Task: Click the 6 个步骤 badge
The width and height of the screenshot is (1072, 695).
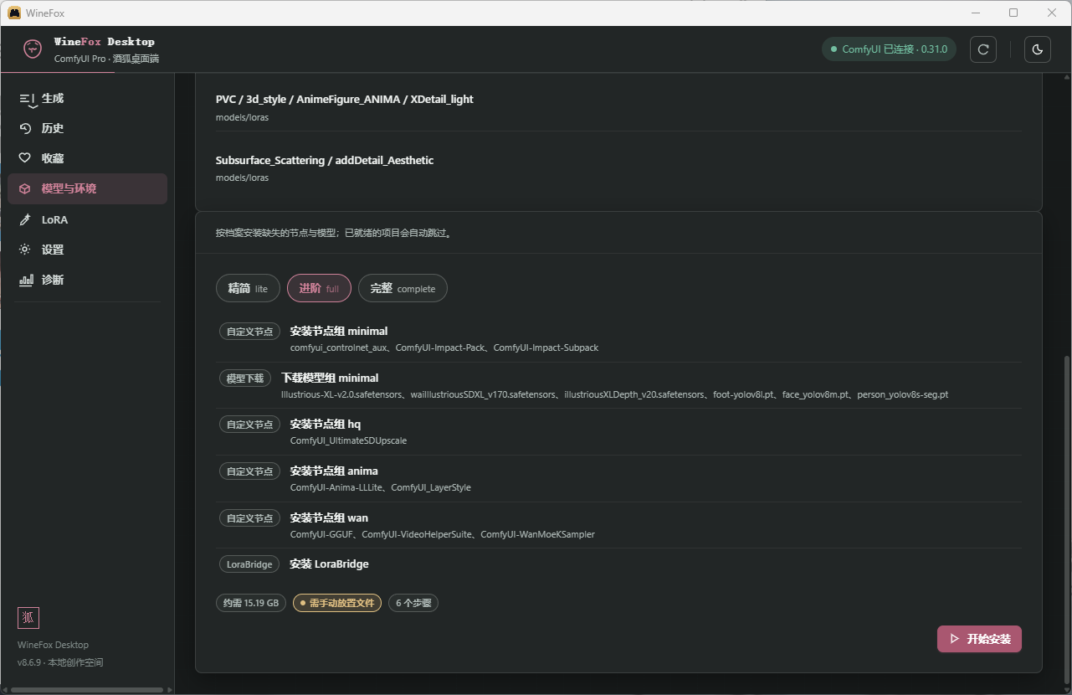Action: coord(413,603)
